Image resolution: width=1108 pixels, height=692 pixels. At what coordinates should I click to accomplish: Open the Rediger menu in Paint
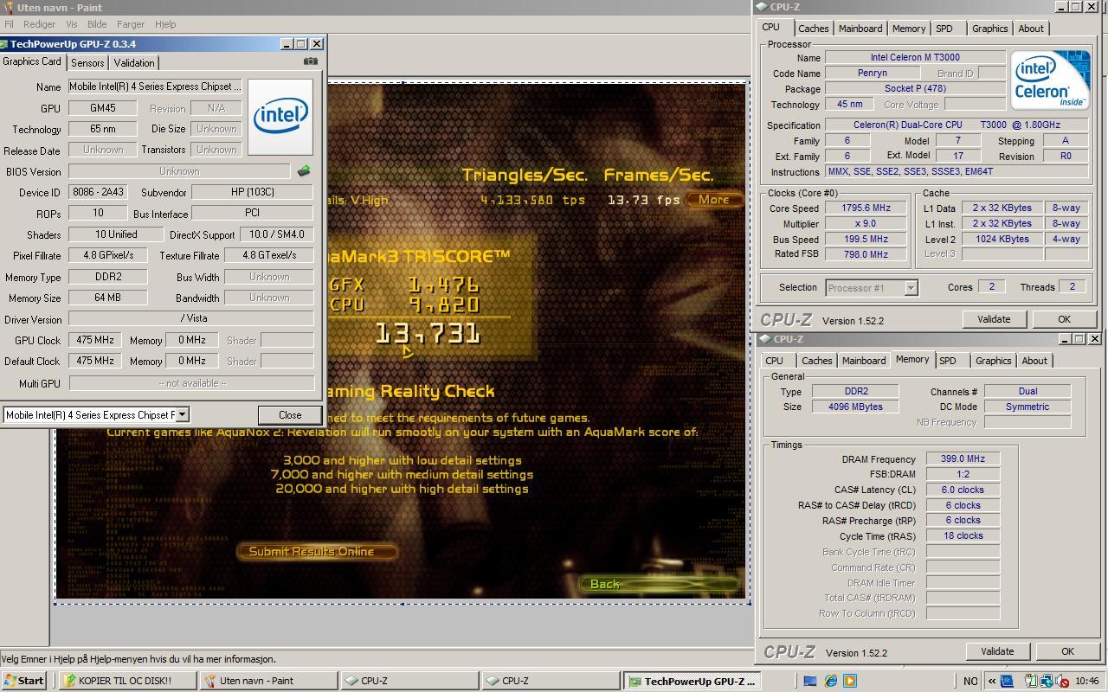tap(39, 24)
